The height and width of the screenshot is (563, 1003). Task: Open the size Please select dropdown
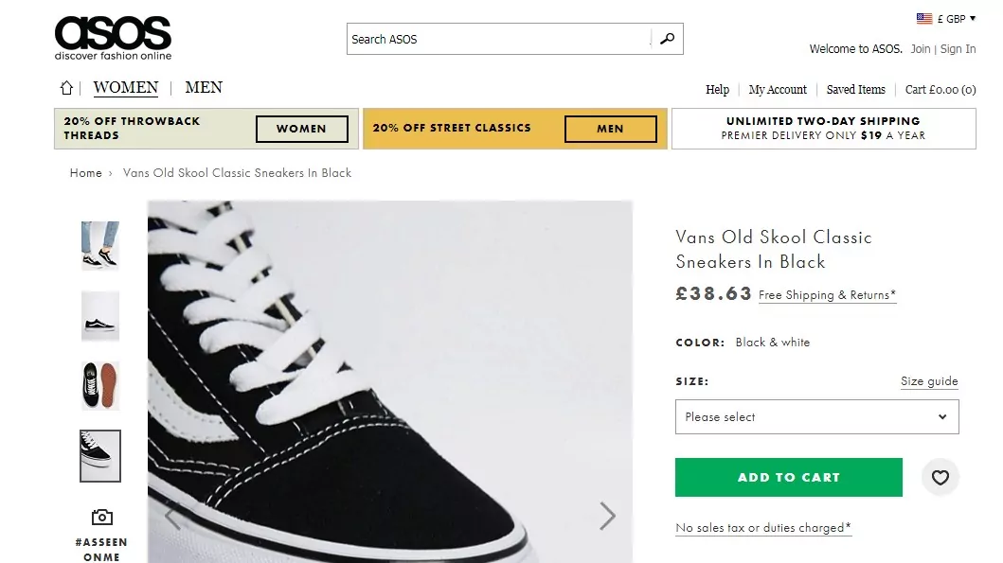(x=816, y=416)
